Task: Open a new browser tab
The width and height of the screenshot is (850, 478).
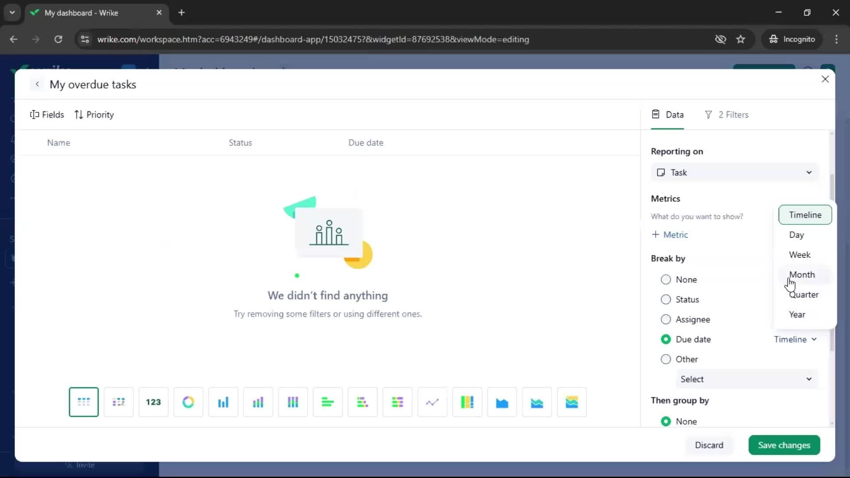Action: tap(182, 12)
